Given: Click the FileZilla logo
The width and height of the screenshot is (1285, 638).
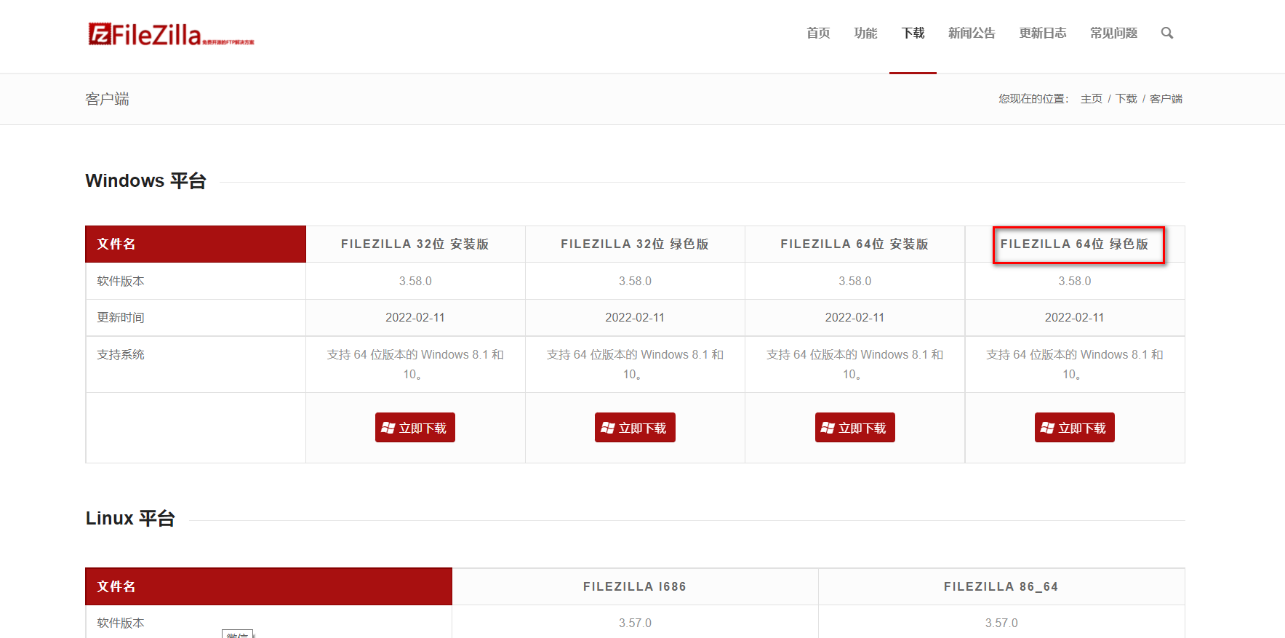Looking at the screenshot, I should pos(171,34).
